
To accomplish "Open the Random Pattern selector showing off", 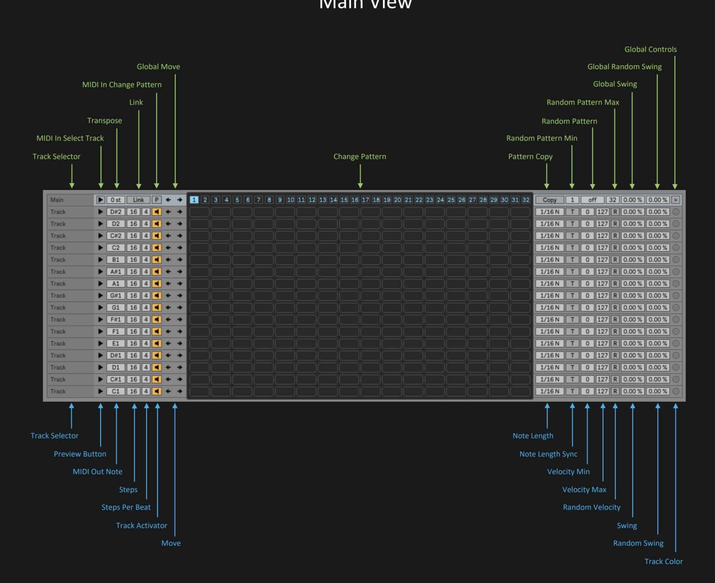I will click(x=592, y=200).
